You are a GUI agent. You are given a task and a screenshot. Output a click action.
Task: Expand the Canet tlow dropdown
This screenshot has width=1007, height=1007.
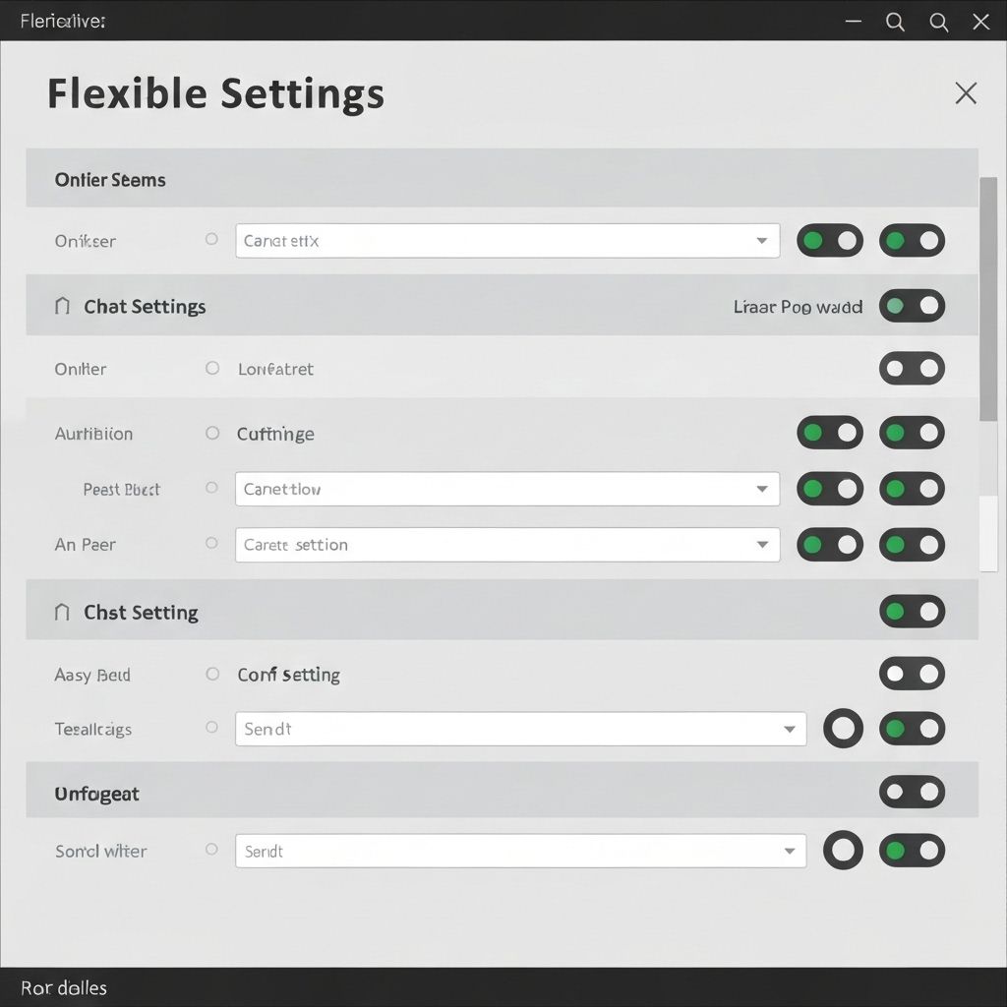click(x=507, y=489)
